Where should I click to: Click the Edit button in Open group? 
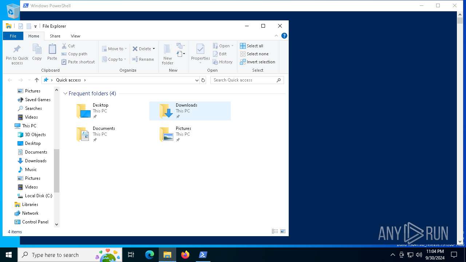220,54
